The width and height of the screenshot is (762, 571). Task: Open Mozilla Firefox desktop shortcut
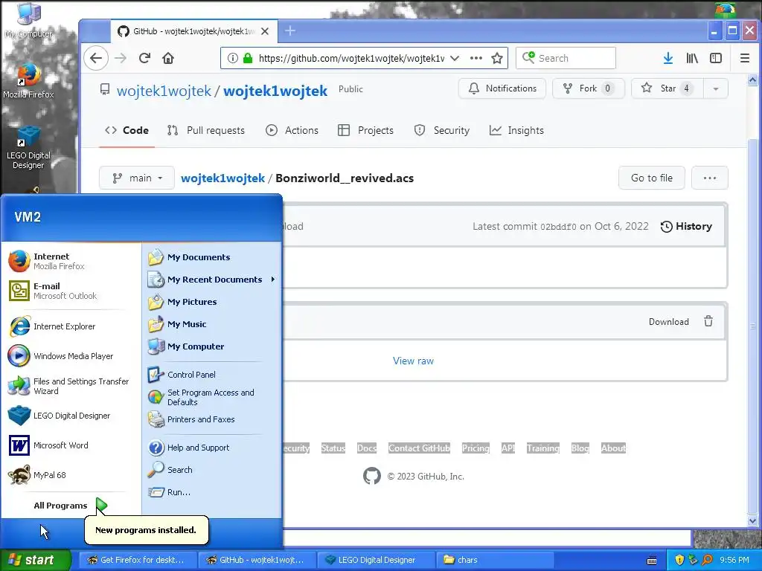point(29,80)
